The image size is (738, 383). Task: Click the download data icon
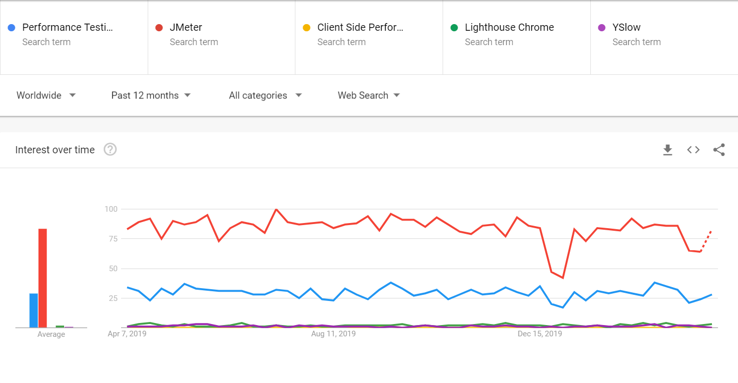[667, 150]
